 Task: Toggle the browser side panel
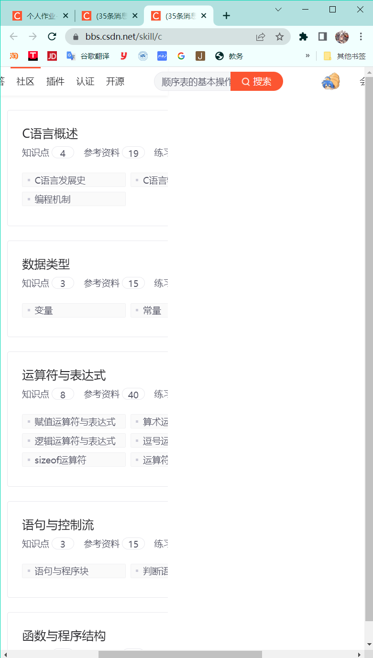point(322,37)
